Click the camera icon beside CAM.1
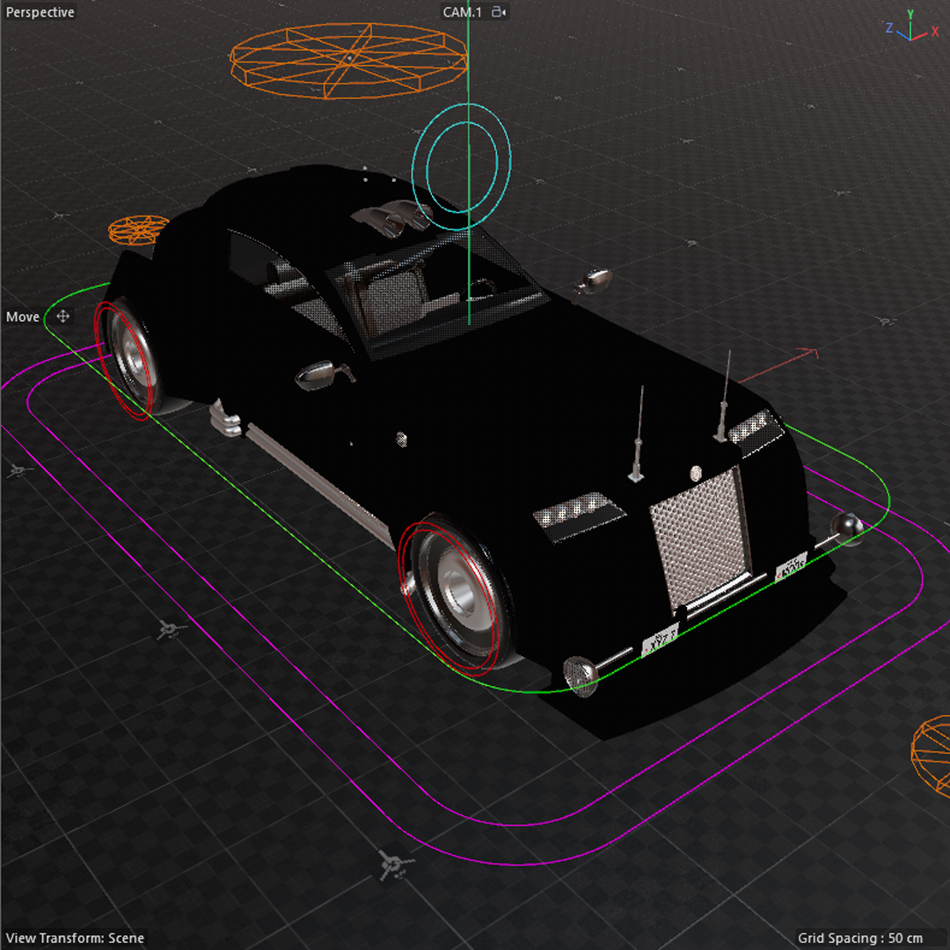The height and width of the screenshot is (950, 950). pyautogui.click(x=499, y=12)
